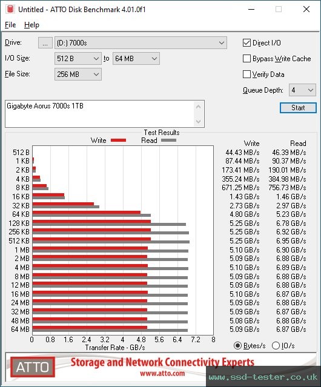Click the 1 KB write value 87.44 MB/s

[x=242, y=161]
